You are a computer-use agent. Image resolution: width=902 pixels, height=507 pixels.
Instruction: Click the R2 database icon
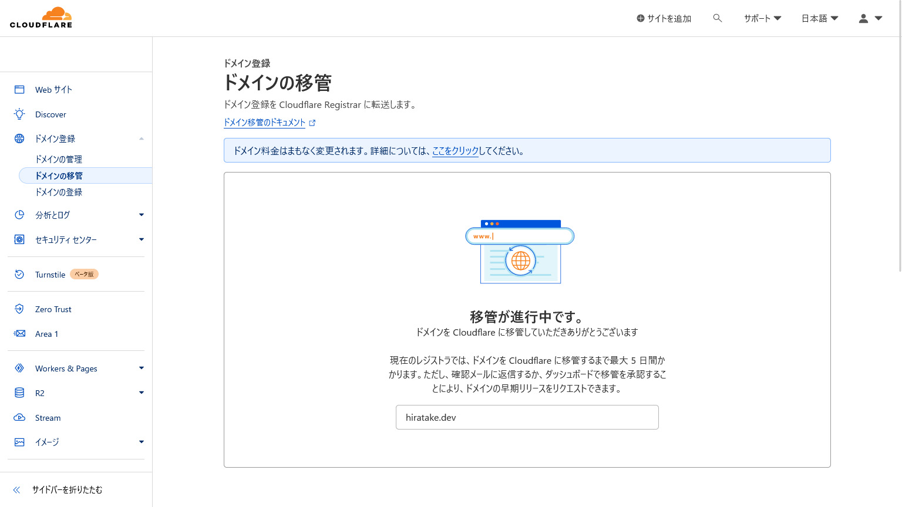(19, 393)
